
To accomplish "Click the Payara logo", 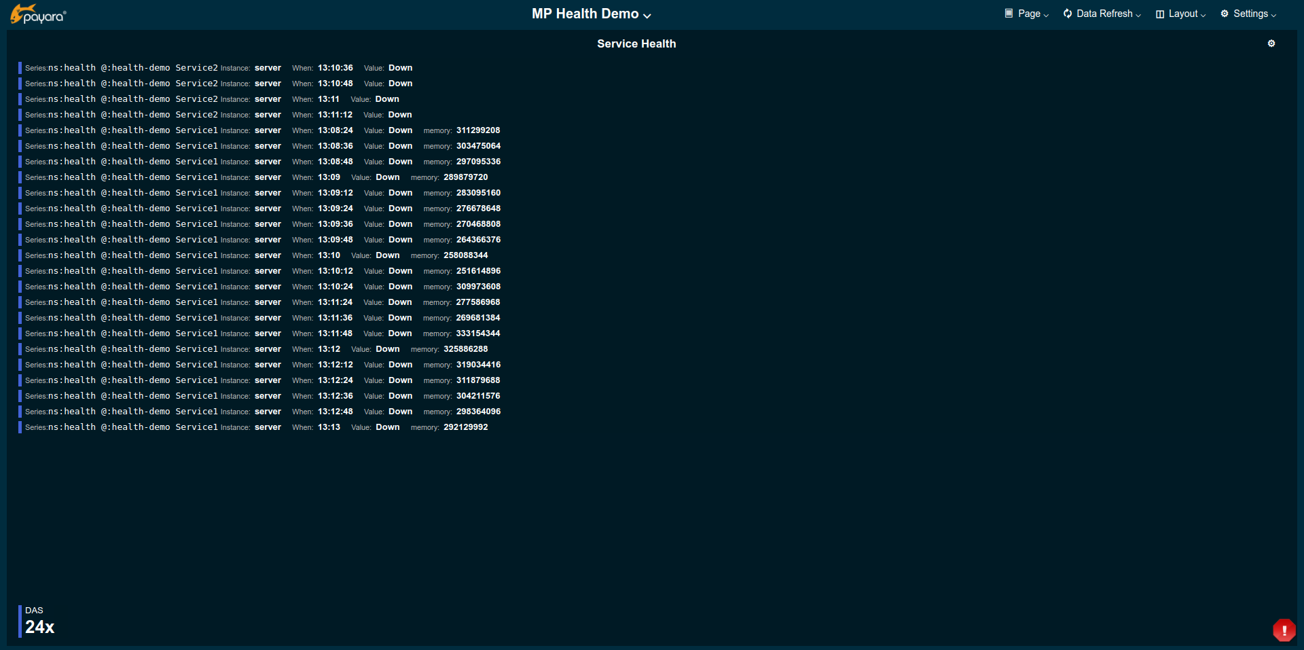I will pyautogui.click(x=38, y=14).
